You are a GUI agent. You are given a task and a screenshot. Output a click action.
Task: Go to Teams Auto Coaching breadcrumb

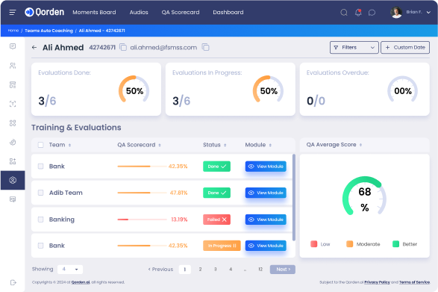(x=49, y=31)
